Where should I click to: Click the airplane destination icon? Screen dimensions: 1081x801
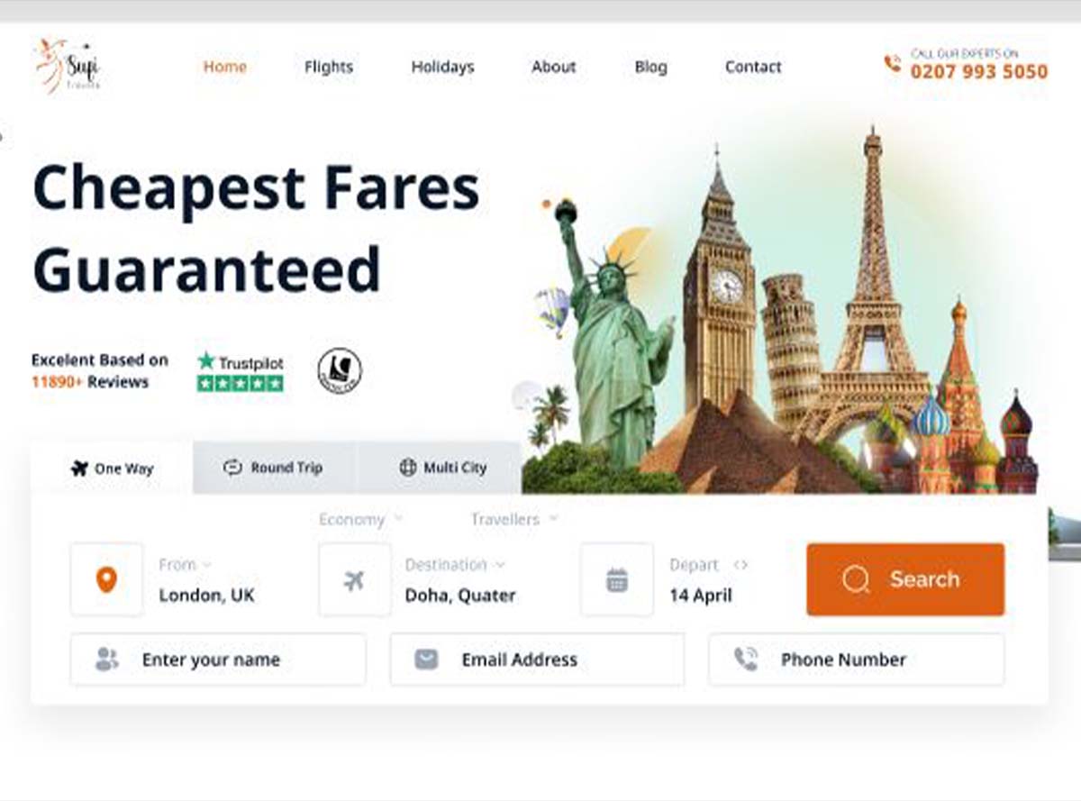(355, 579)
